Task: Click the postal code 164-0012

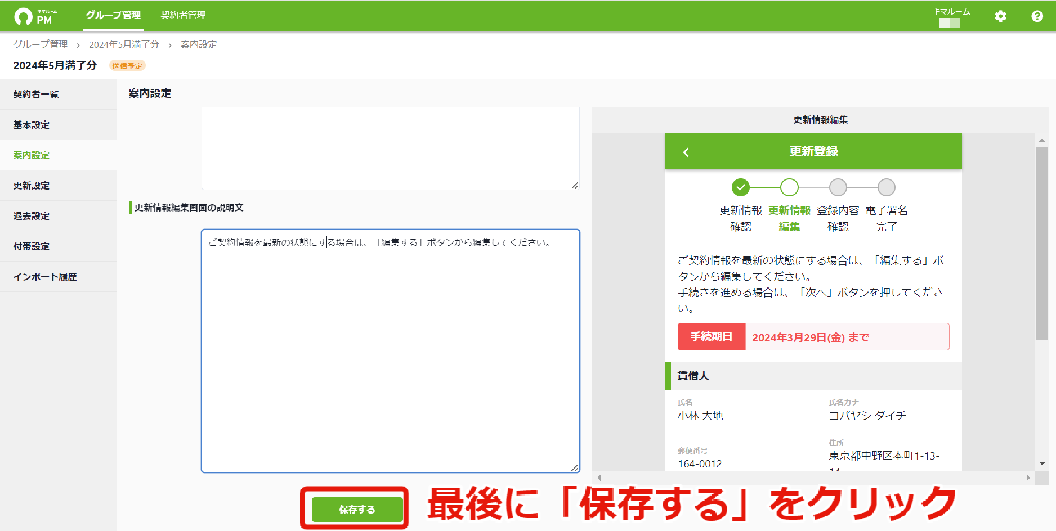Action: (700, 464)
